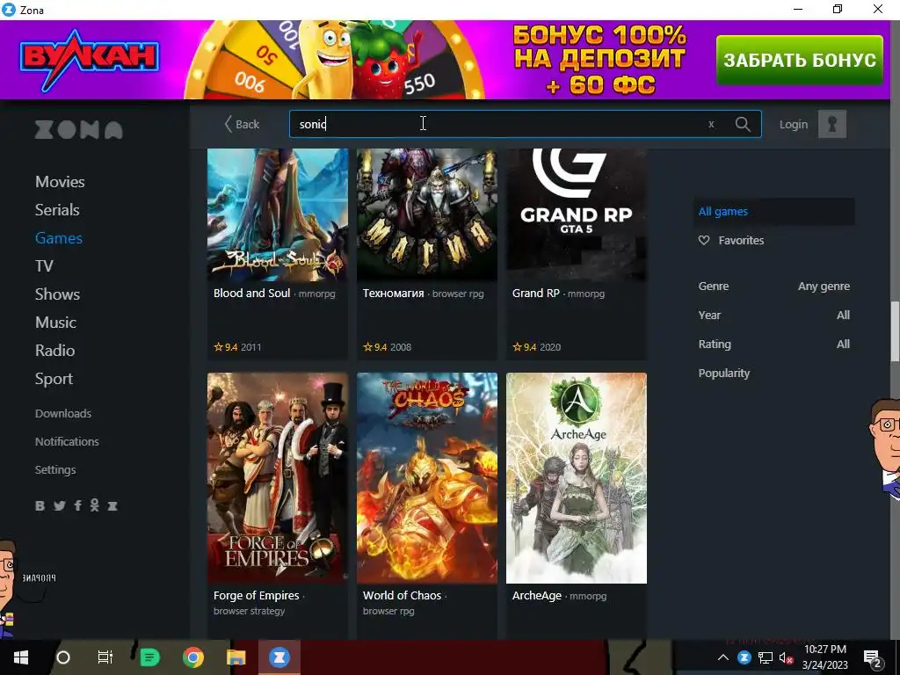This screenshot has width=900, height=675.
Task: Open the World of Chaos cover
Action: coord(427,478)
